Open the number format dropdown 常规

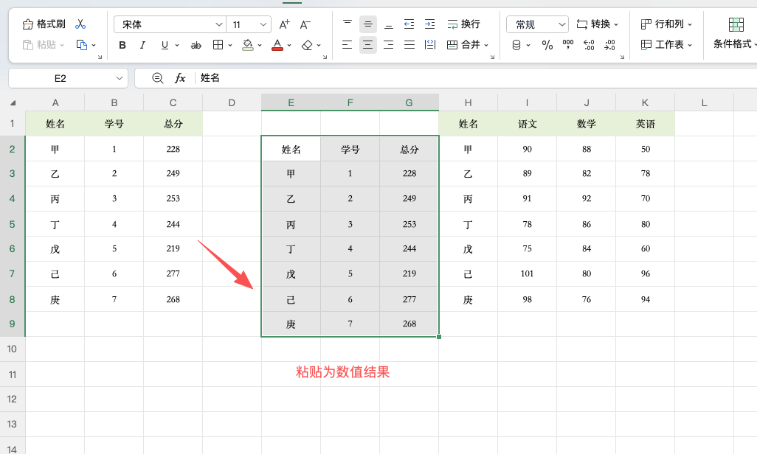[537, 24]
